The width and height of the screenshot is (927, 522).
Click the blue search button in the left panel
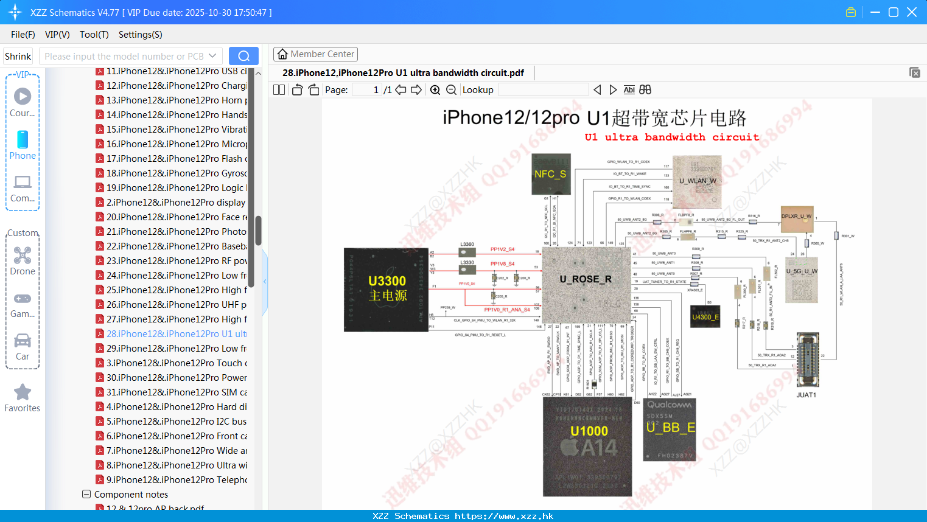tap(243, 56)
